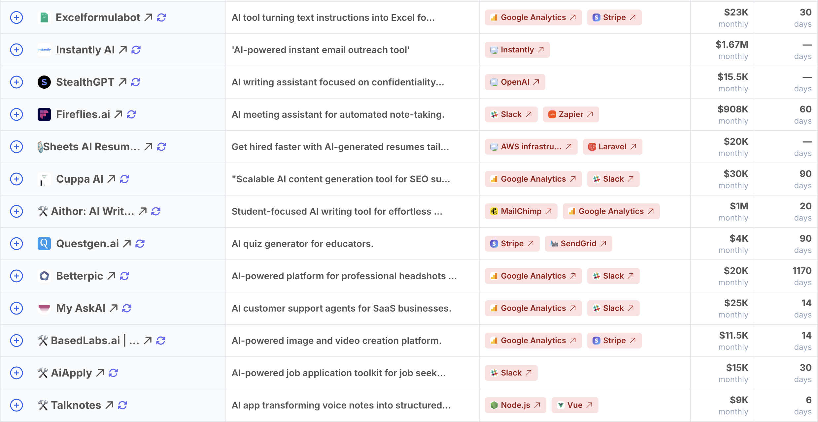This screenshot has height=422, width=818.
Task: Click refresh icon beside Questgen.ai
Action: [140, 244]
